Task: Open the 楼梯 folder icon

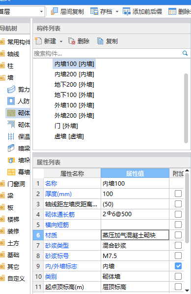Action: tap(2, 219)
